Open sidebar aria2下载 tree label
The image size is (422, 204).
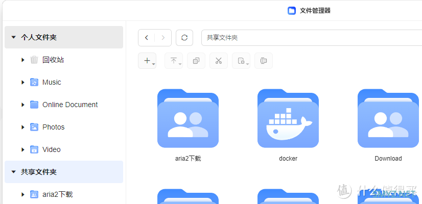58,194
